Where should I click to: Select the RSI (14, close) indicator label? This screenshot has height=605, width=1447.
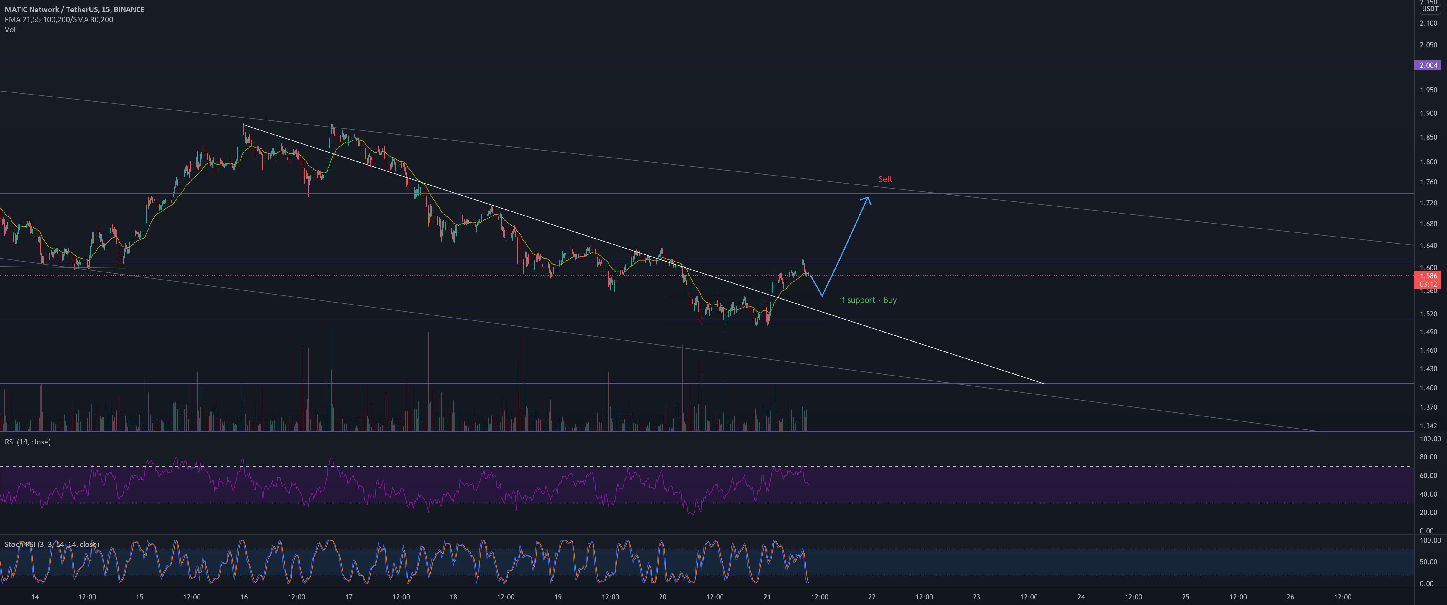(x=27, y=442)
